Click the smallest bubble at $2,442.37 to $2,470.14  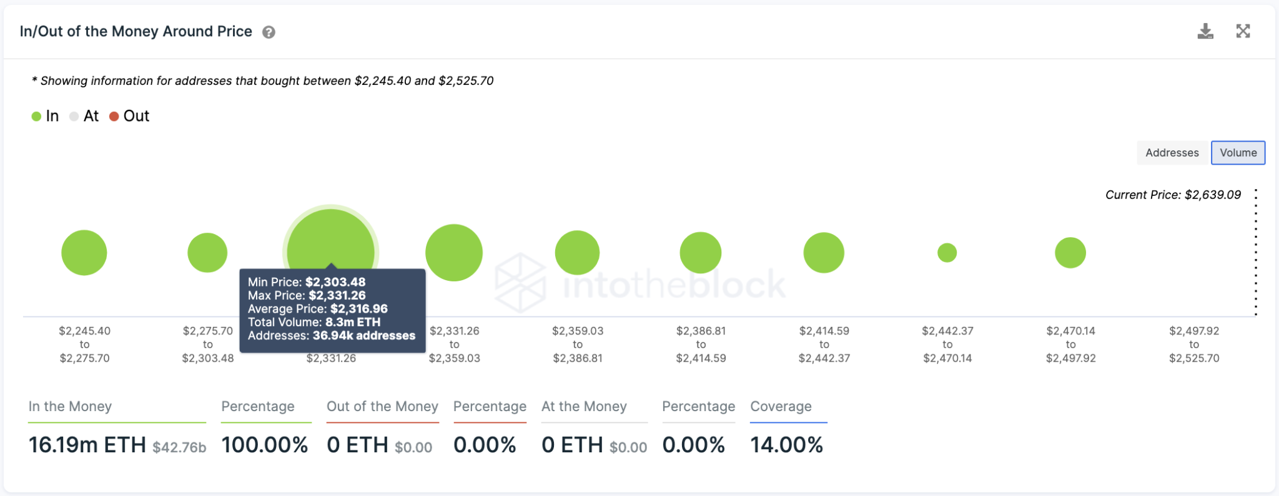(947, 253)
